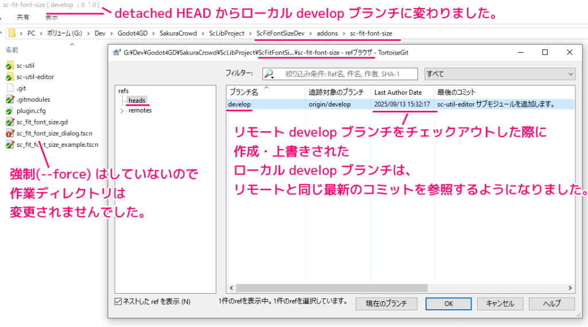This screenshot has width=588, height=327.
Task: Click the 現在のブランチ button
Action: tap(386, 303)
